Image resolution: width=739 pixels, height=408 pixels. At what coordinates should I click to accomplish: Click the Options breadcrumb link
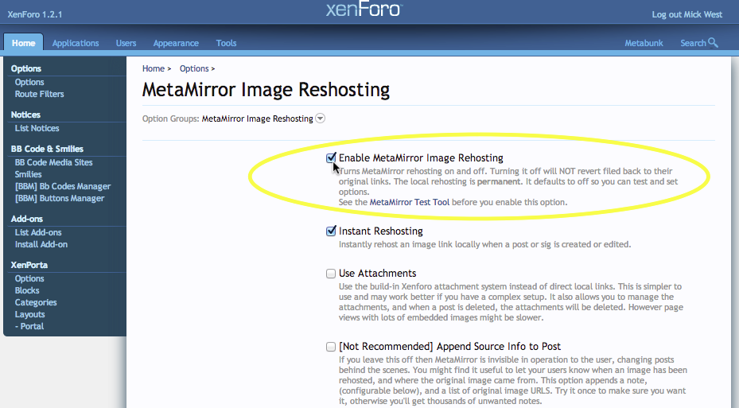(x=194, y=68)
